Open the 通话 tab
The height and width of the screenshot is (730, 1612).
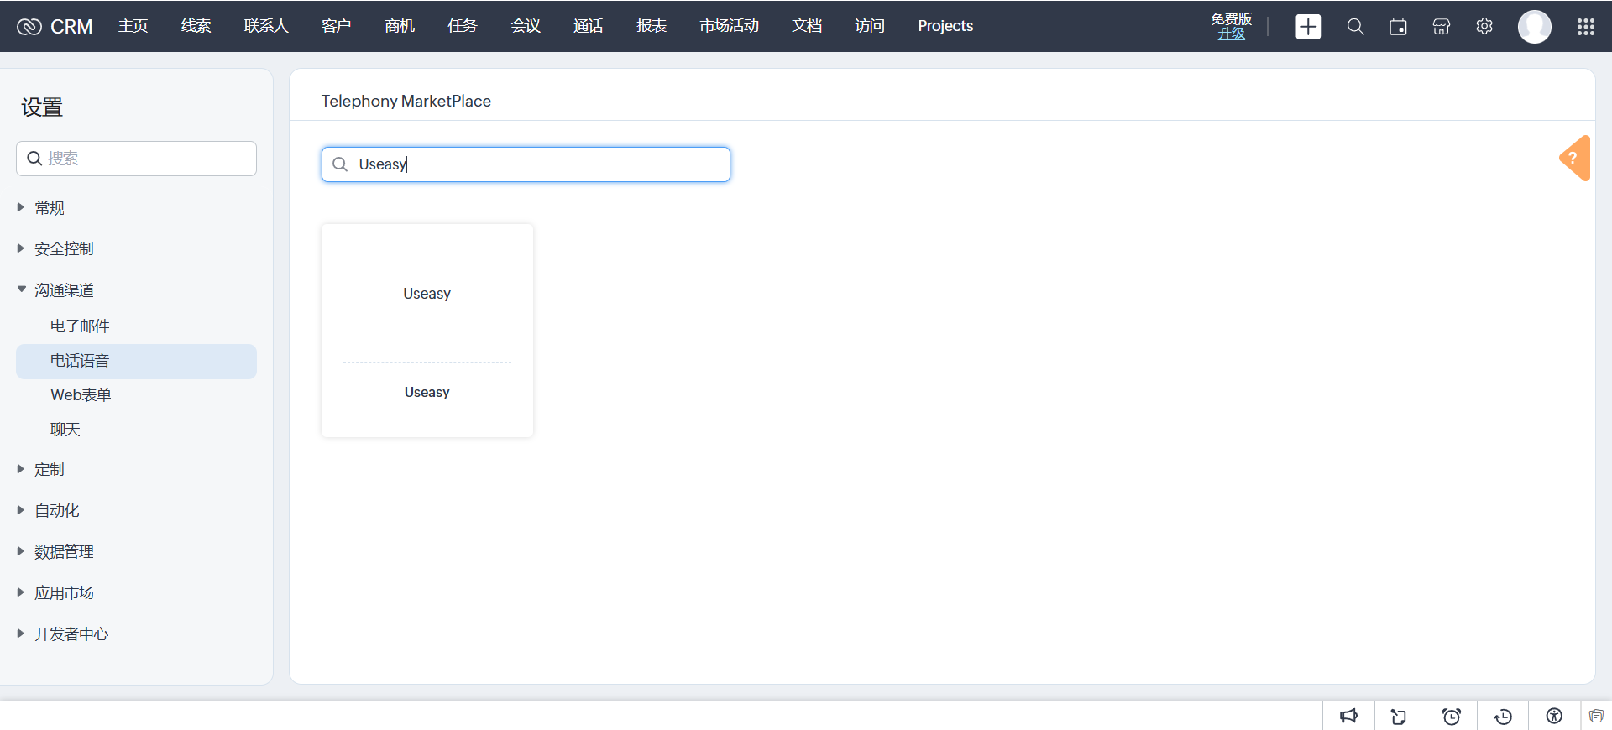pyautogui.click(x=589, y=26)
